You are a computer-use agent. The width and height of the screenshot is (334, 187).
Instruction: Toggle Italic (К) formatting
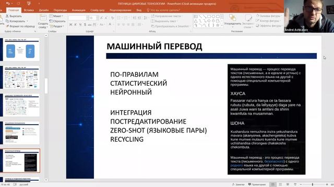click(x=75, y=25)
